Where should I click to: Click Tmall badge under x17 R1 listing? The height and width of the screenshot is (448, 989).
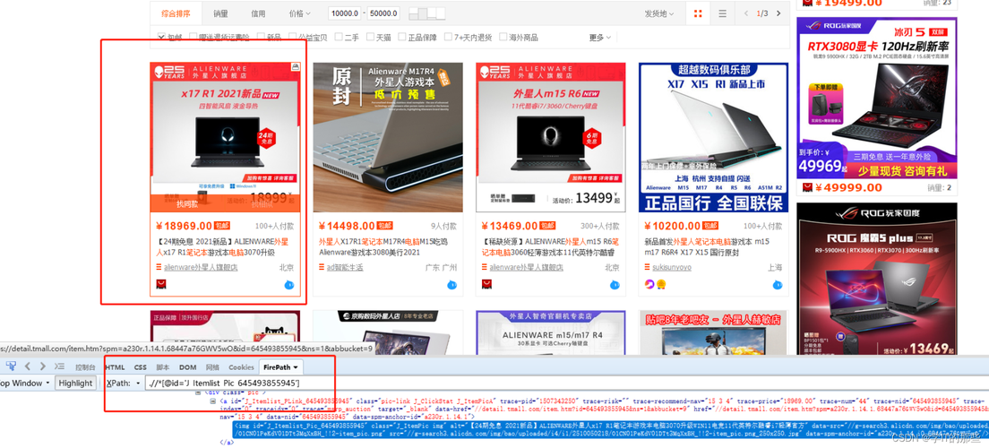pos(161,285)
